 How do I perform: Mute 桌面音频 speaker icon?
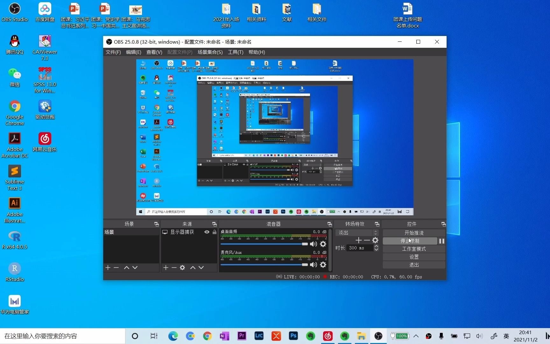pos(314,244)
